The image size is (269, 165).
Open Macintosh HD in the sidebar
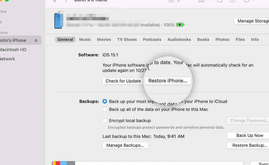point(13,50)
